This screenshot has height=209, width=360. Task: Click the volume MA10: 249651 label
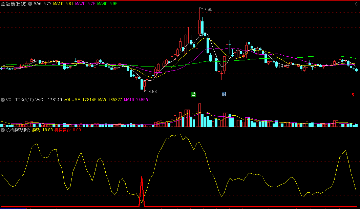pos(137,99)
